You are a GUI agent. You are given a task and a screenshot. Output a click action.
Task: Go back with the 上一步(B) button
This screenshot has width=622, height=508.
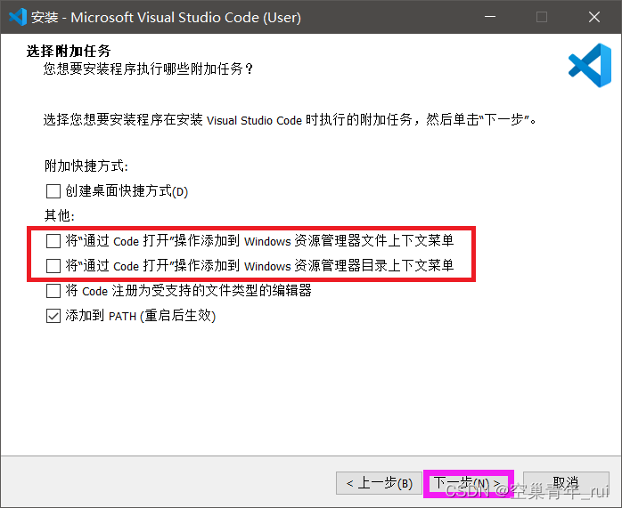click(x=379, y=483)
